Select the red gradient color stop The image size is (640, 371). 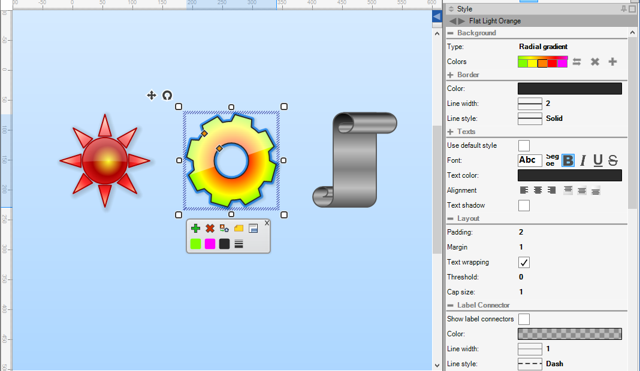[553, 63]
